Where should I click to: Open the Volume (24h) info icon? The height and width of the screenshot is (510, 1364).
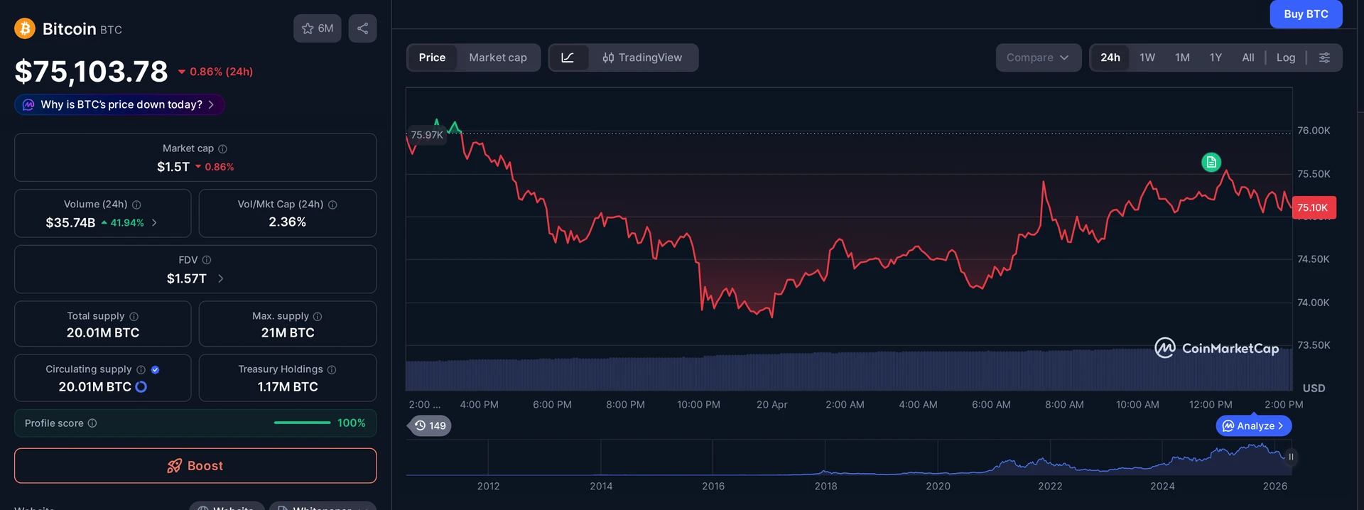(136, 205)
